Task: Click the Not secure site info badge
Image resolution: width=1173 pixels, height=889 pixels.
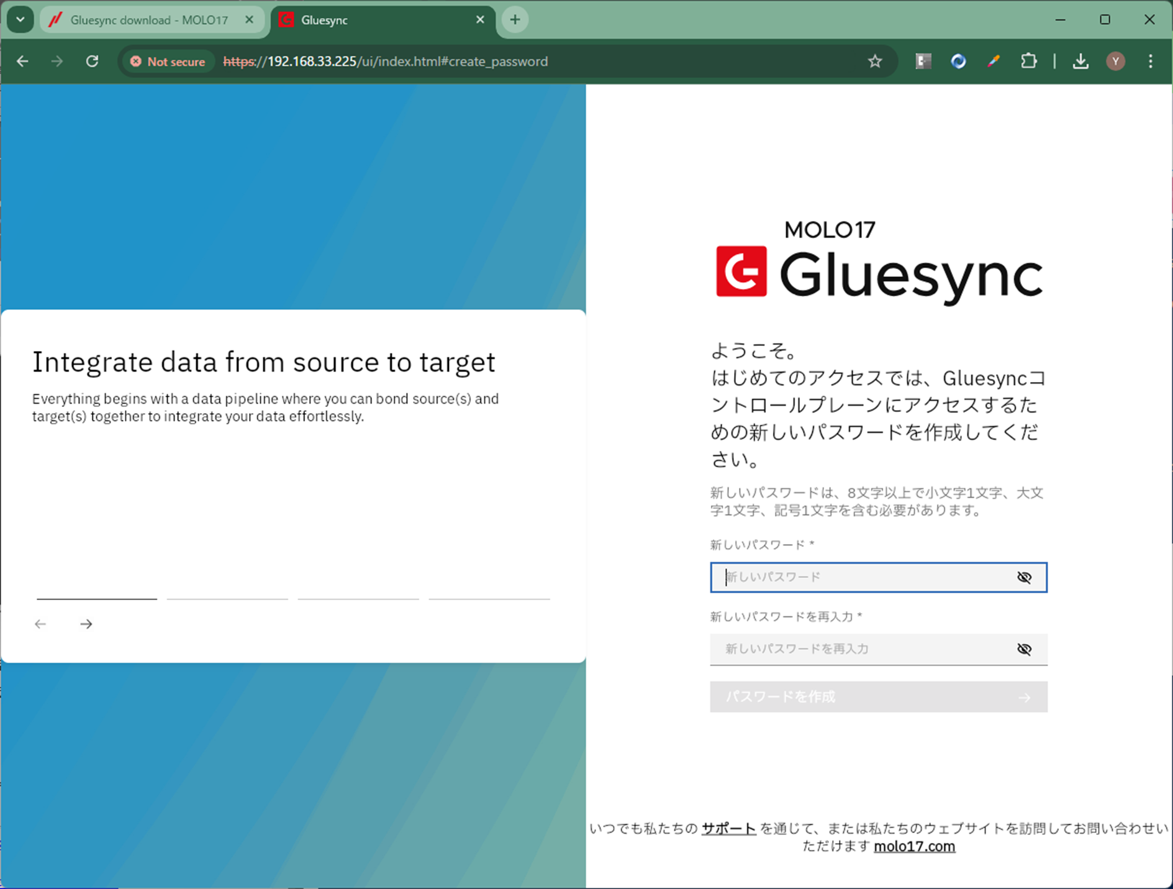Action: 168,62
